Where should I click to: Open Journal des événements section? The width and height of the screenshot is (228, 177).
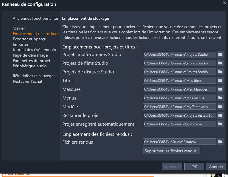click(x=34, y=50)
